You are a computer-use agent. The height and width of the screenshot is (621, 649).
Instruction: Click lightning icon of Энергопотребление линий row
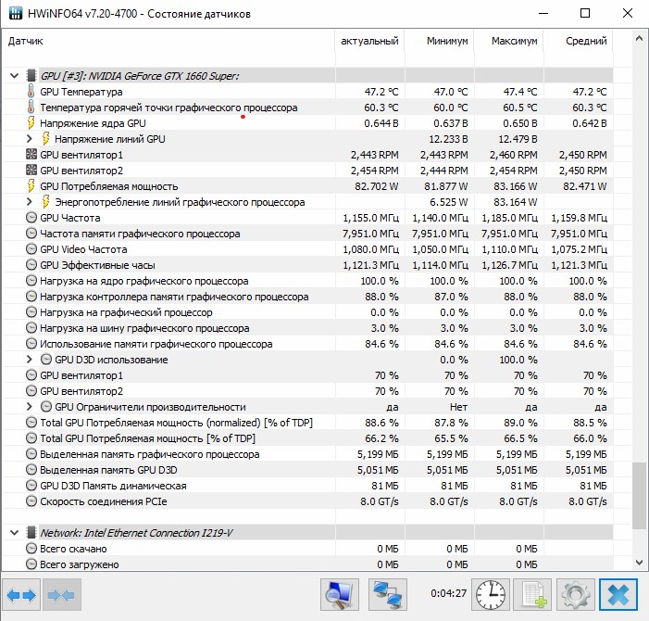(46, 202)
